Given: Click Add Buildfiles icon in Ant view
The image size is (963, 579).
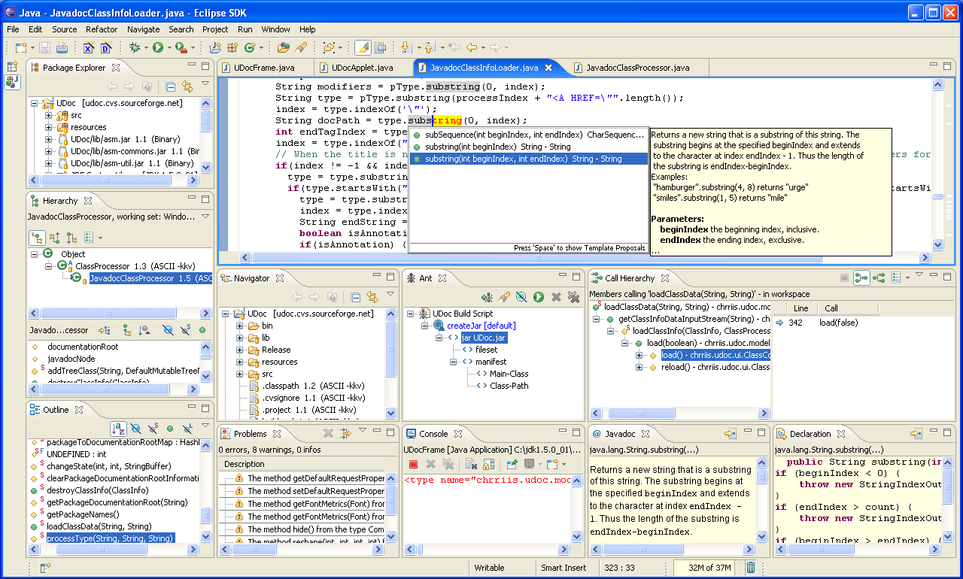Looking at the screenshot, I should point(488,297).
